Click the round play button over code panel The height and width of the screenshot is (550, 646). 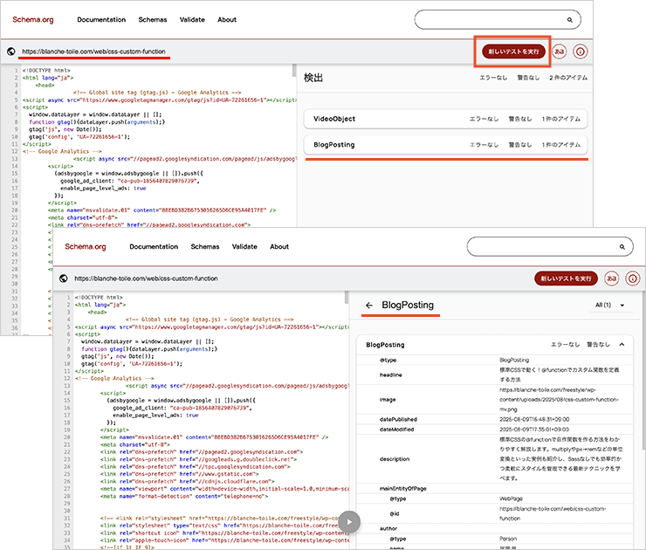349,522
